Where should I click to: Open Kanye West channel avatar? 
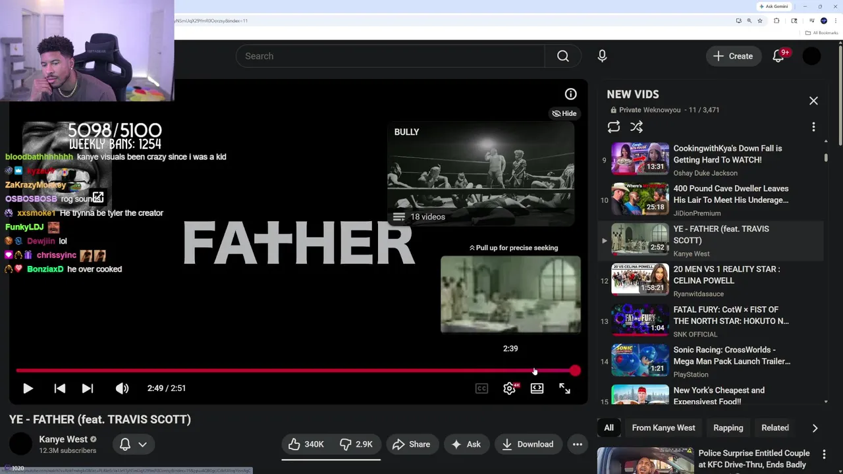click(x=20, y=444)
